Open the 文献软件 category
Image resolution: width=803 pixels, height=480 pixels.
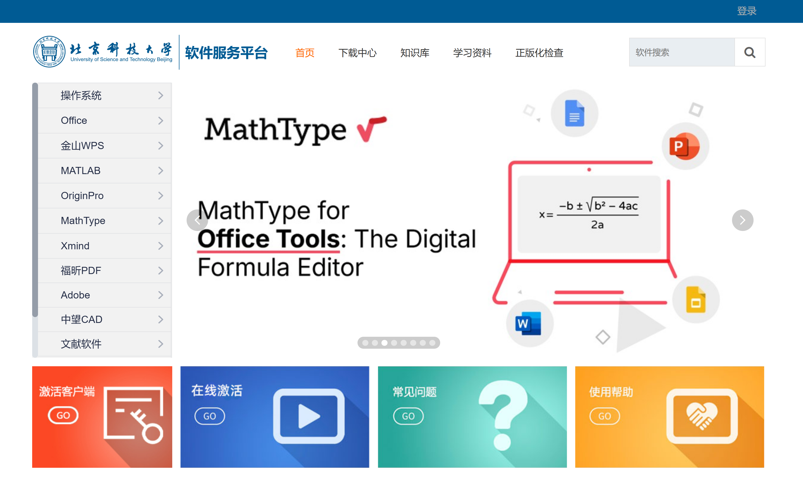(x=104, y=344)
